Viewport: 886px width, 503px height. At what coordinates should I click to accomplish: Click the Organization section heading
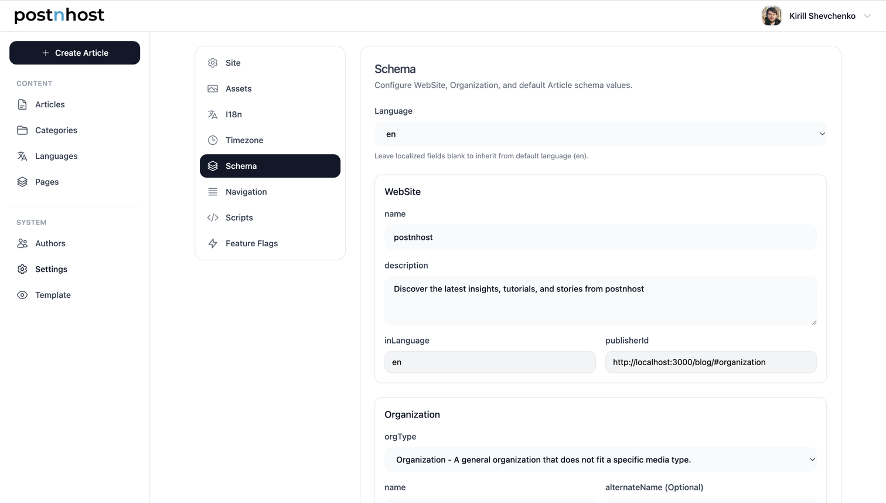pyautogui.click(x=412, y=414)
